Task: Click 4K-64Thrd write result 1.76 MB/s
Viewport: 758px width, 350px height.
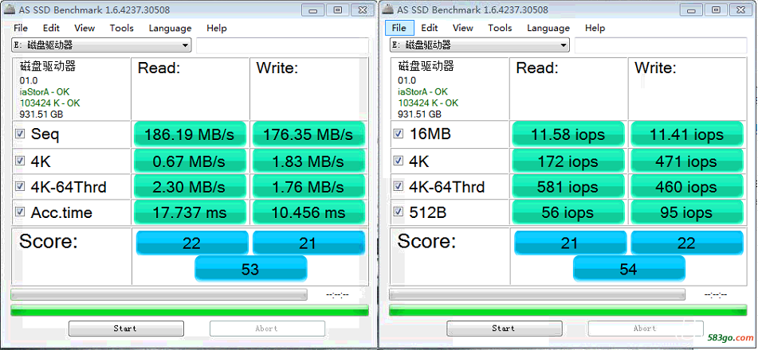Action: point(308,187)
